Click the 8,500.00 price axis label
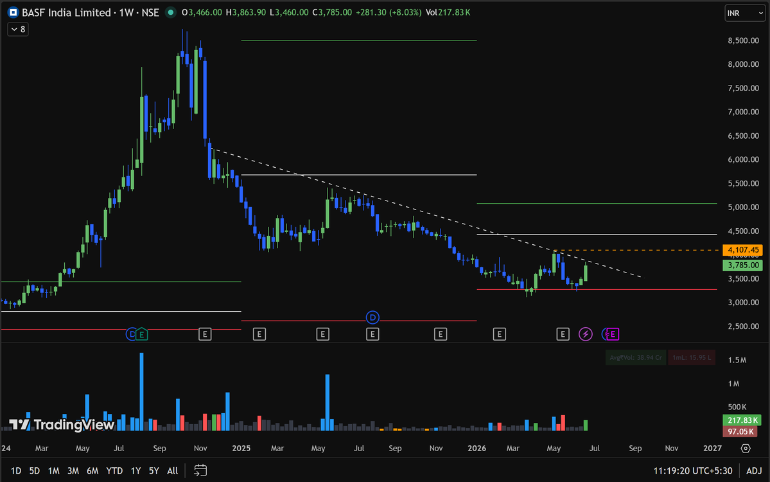This screenshot has height=482, width=770. [743, 40]
